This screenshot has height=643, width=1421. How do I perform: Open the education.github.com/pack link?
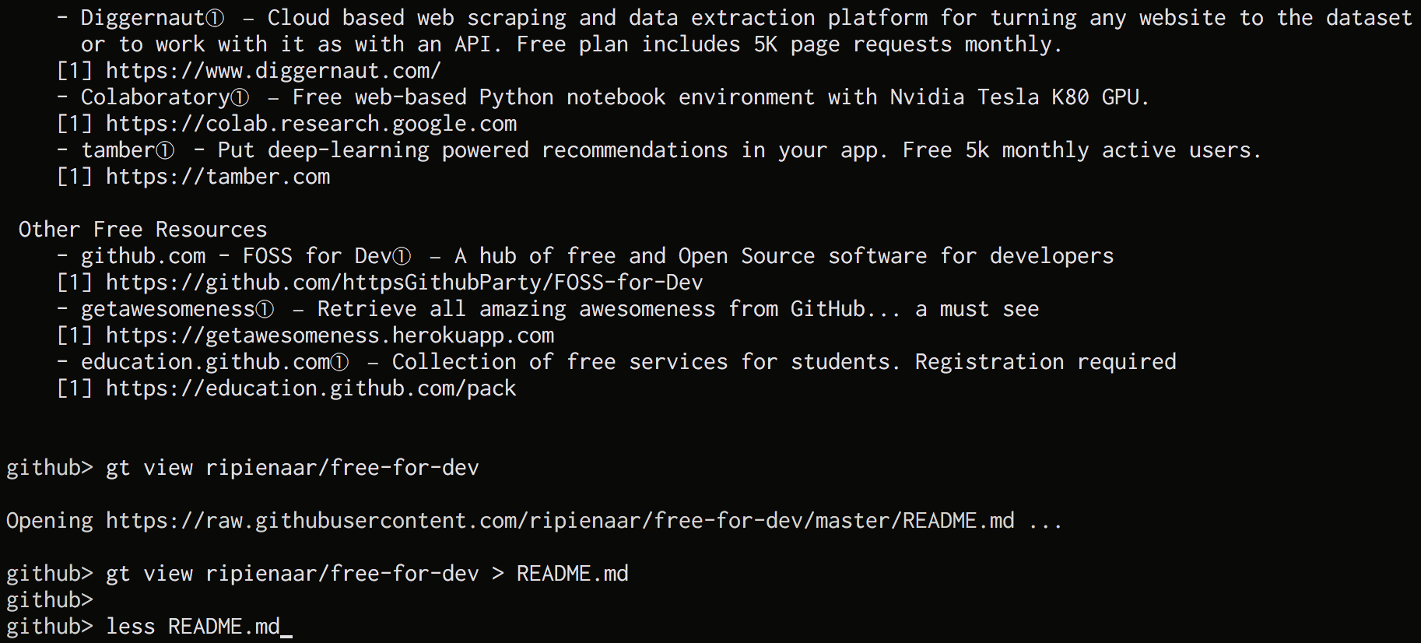pos(311,388)
